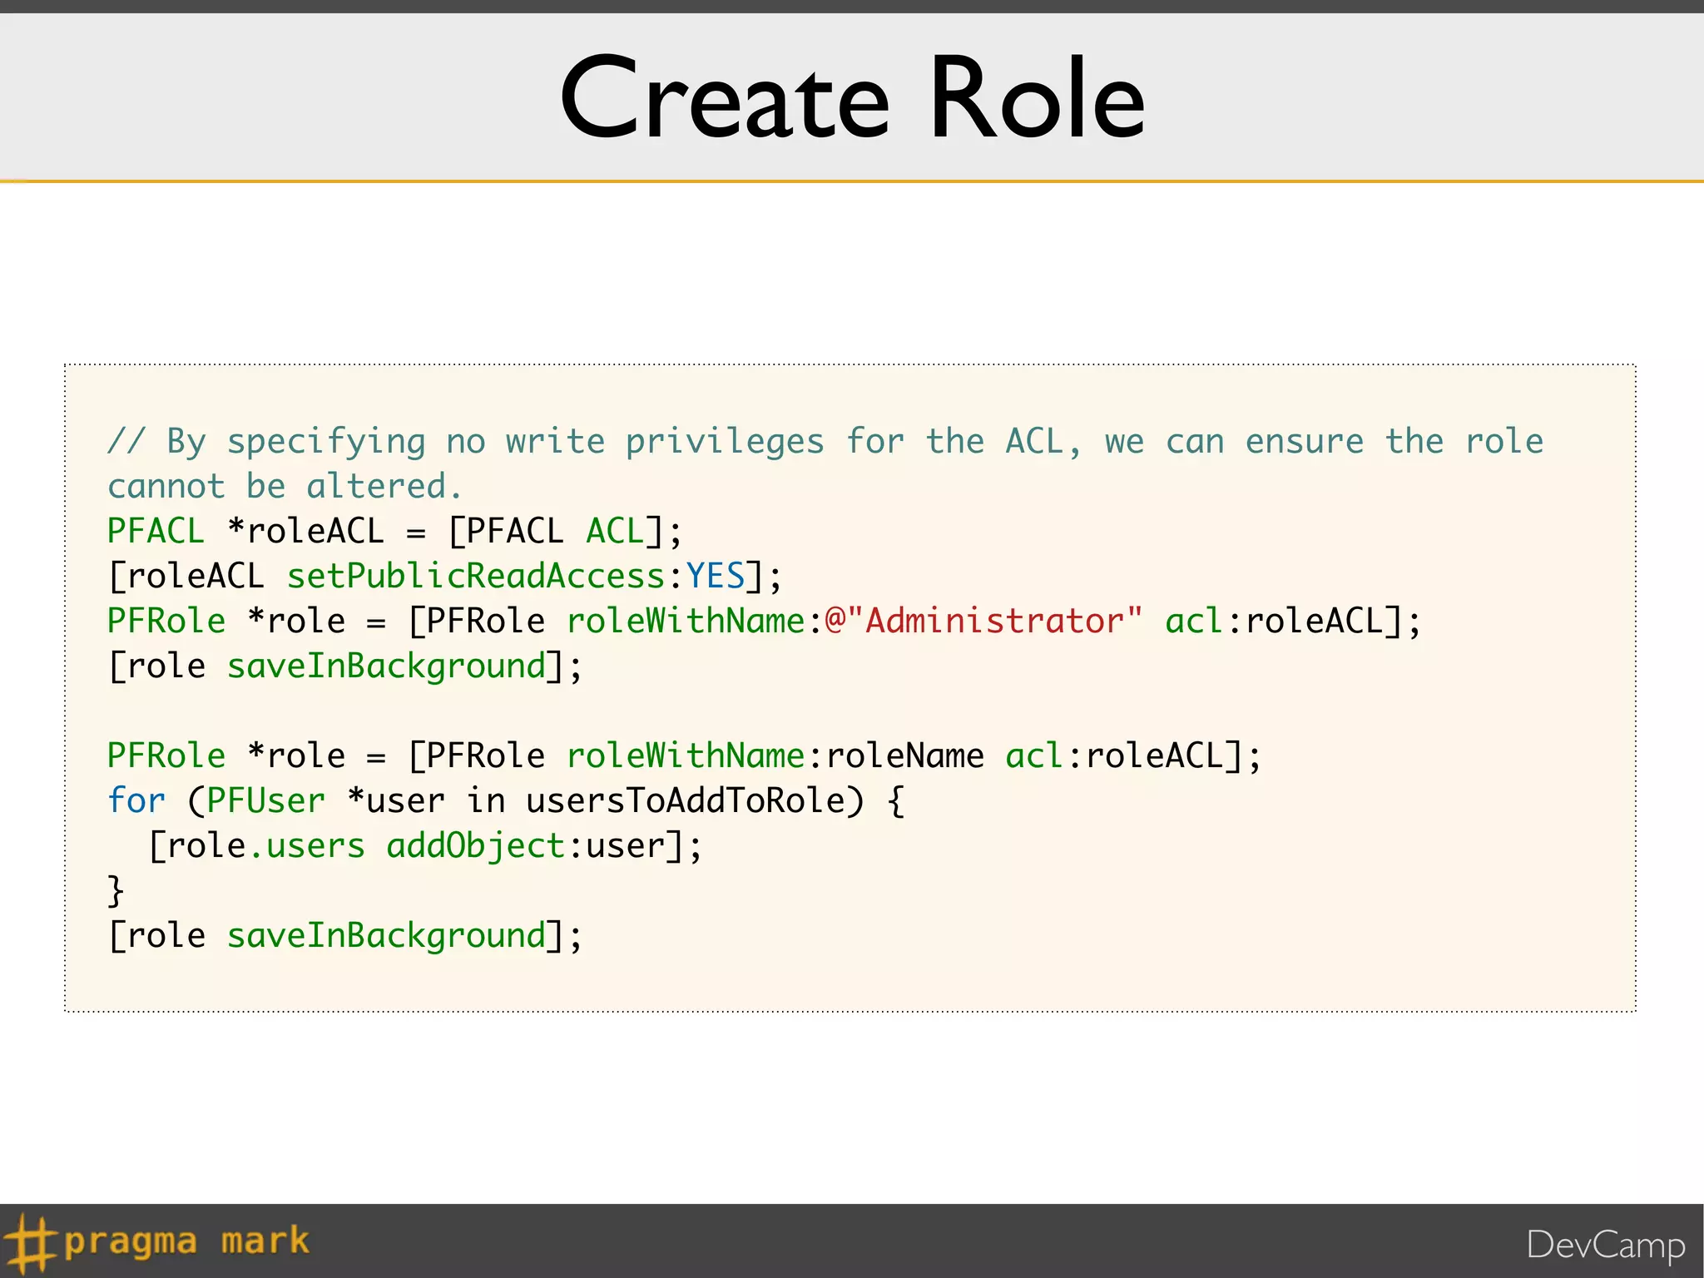Click the last '[role saveInBackground];' line
The height and width of the screenshot is (1278, 1704).
344,937
